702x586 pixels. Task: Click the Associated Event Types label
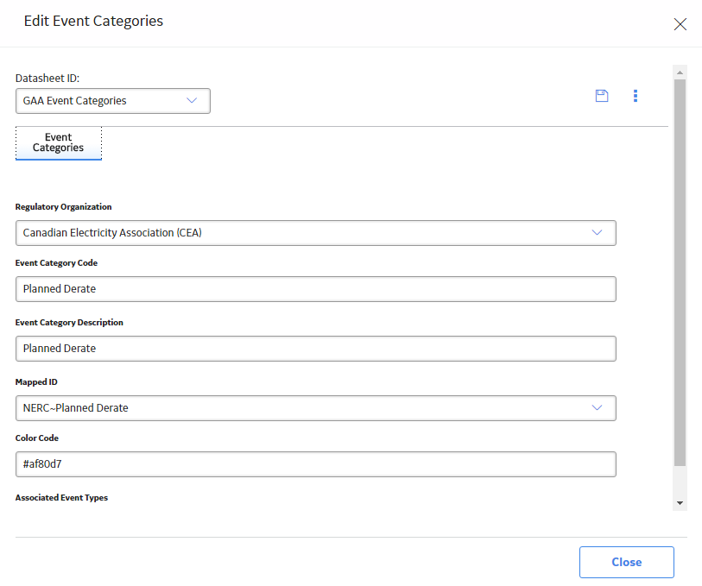(62, 497)
